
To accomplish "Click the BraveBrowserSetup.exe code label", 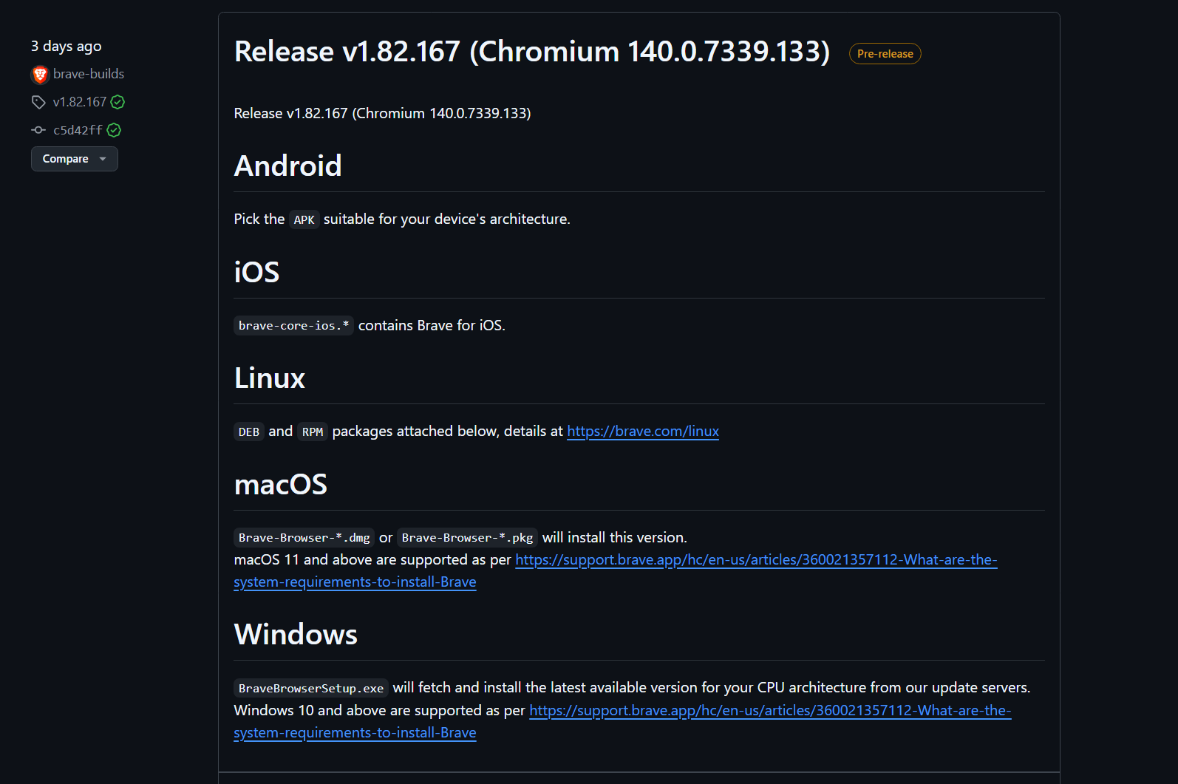I will tap(310, 688).
